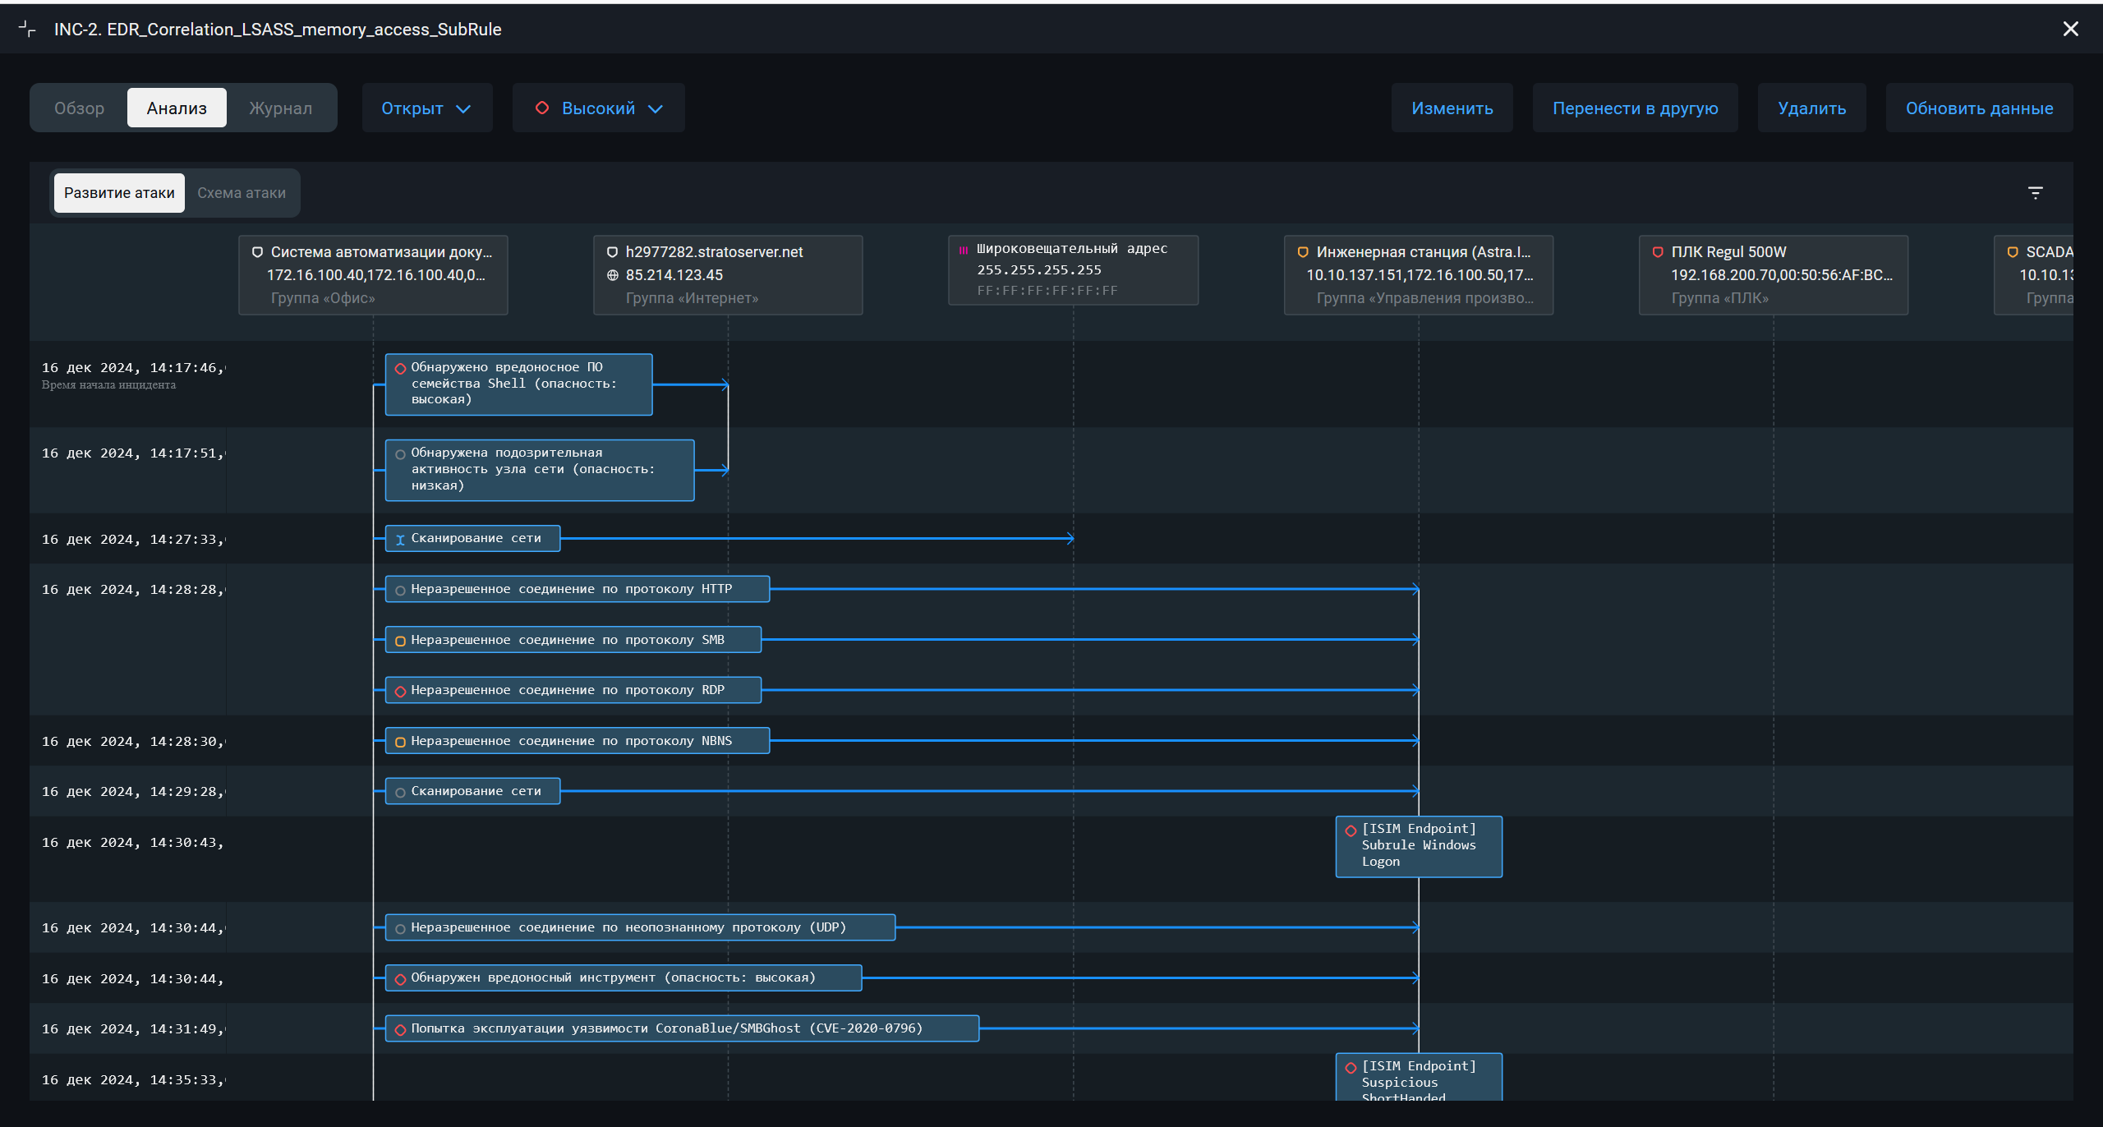Click the Обновить данные button
2103x1127 pixels.
(x=1979, y=108)
